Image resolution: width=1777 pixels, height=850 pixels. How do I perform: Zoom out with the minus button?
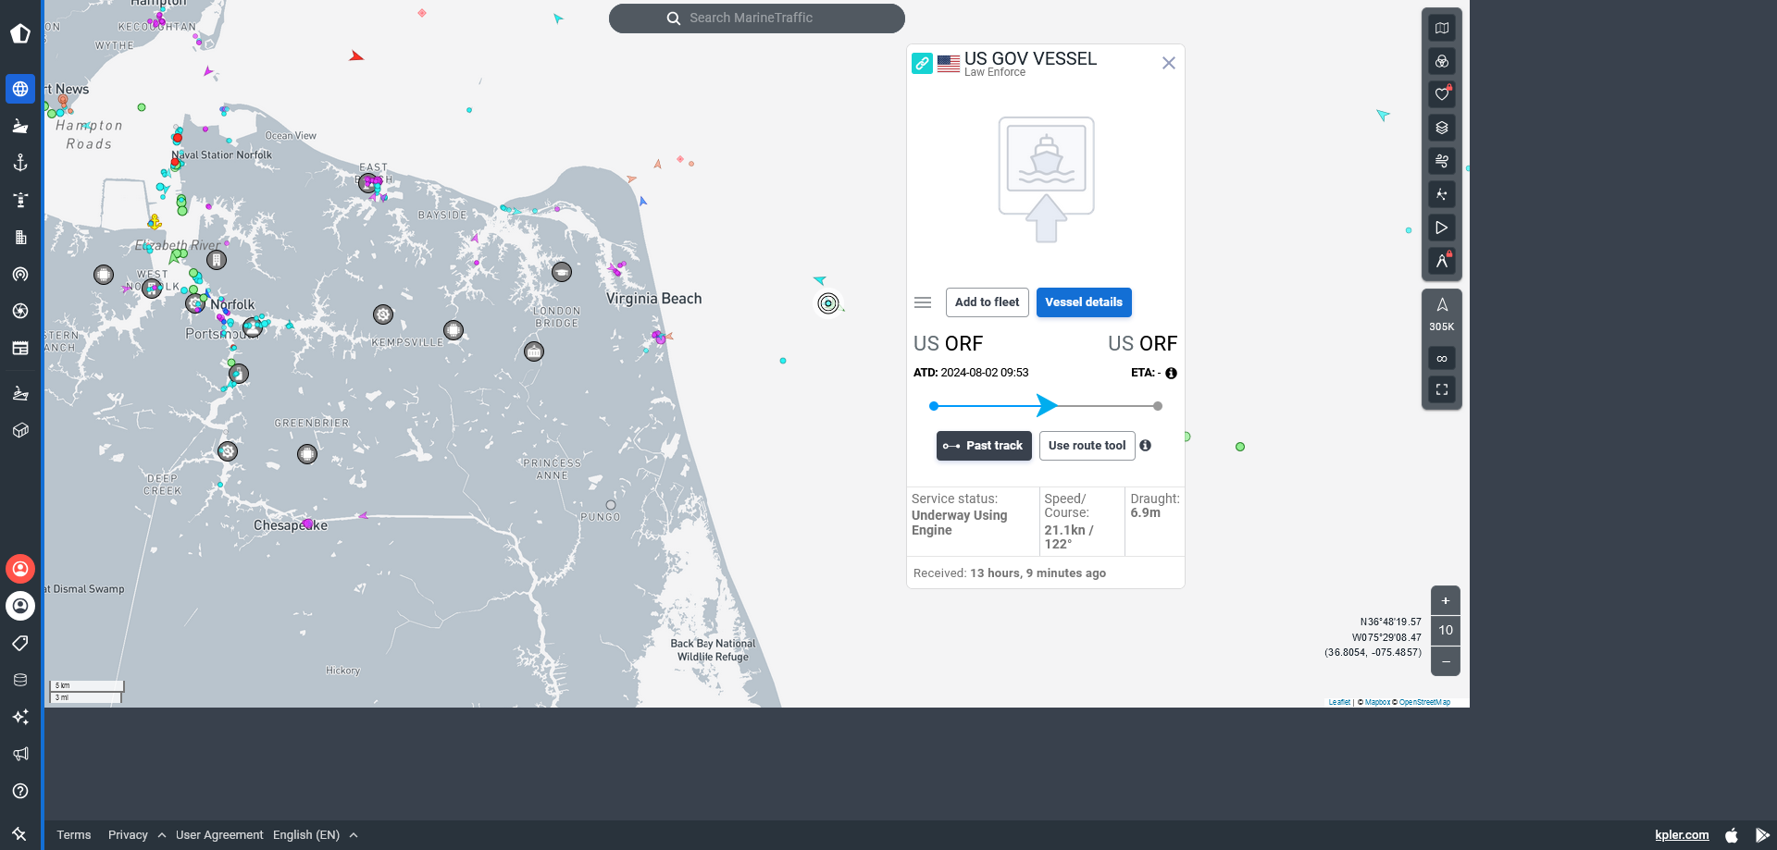tap(1446, 661)
